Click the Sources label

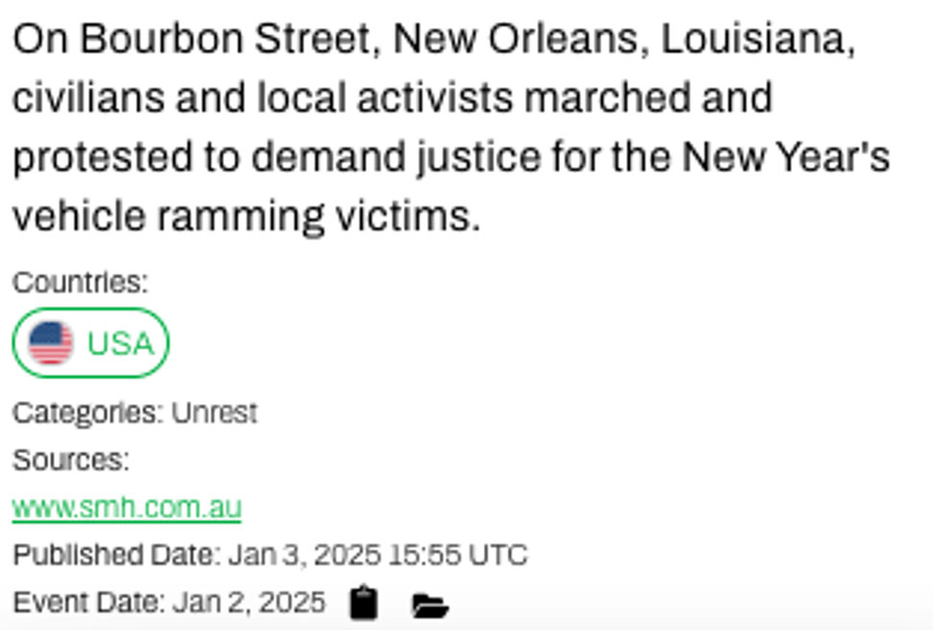coord(70,460)
